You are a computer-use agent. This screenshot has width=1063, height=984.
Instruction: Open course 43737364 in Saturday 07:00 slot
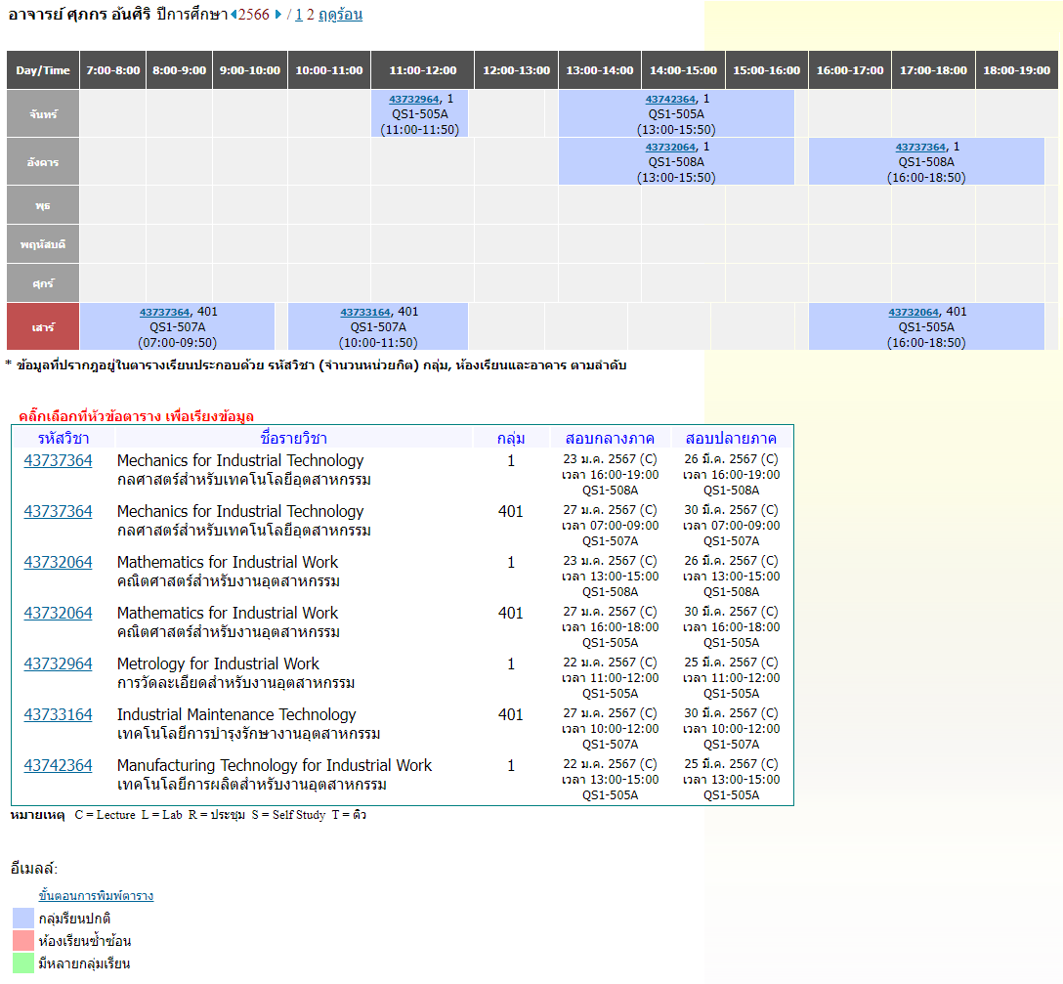[x=164, y=312]
